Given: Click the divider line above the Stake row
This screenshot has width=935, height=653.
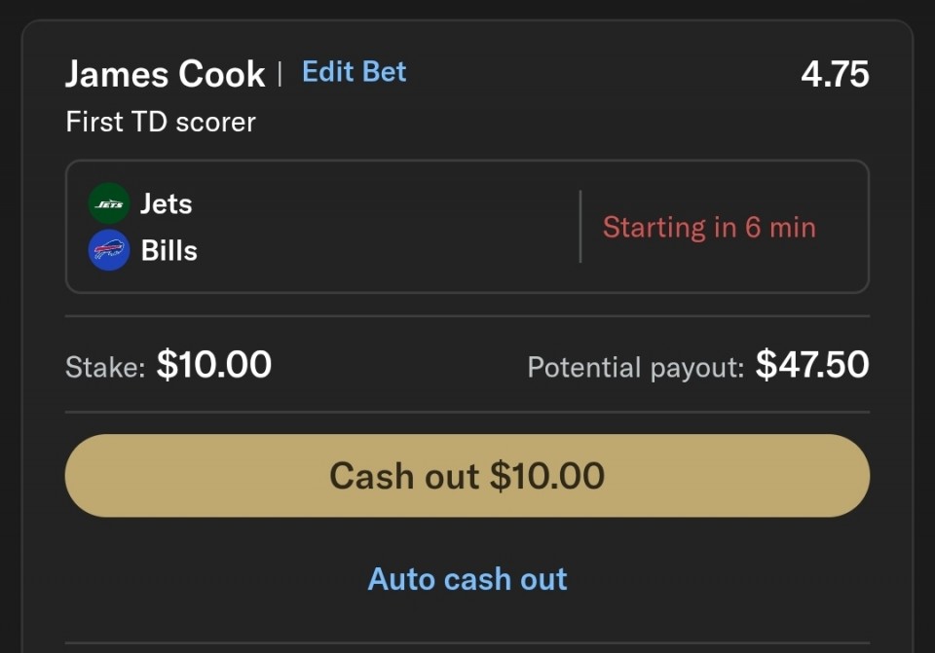Looking at the screenshot, I should pos(467,316).
